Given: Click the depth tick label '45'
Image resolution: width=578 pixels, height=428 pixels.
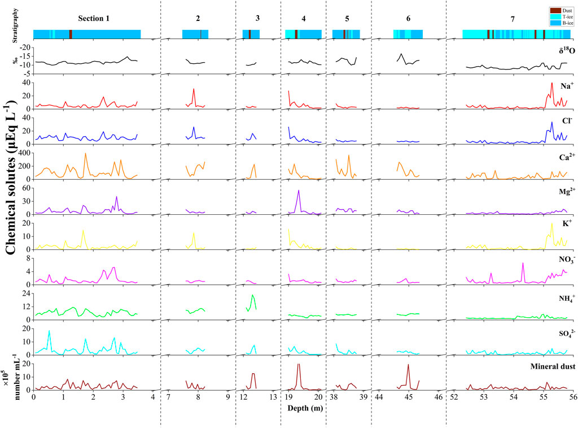Looking at the screenshot, I should [x=409, y=397].
